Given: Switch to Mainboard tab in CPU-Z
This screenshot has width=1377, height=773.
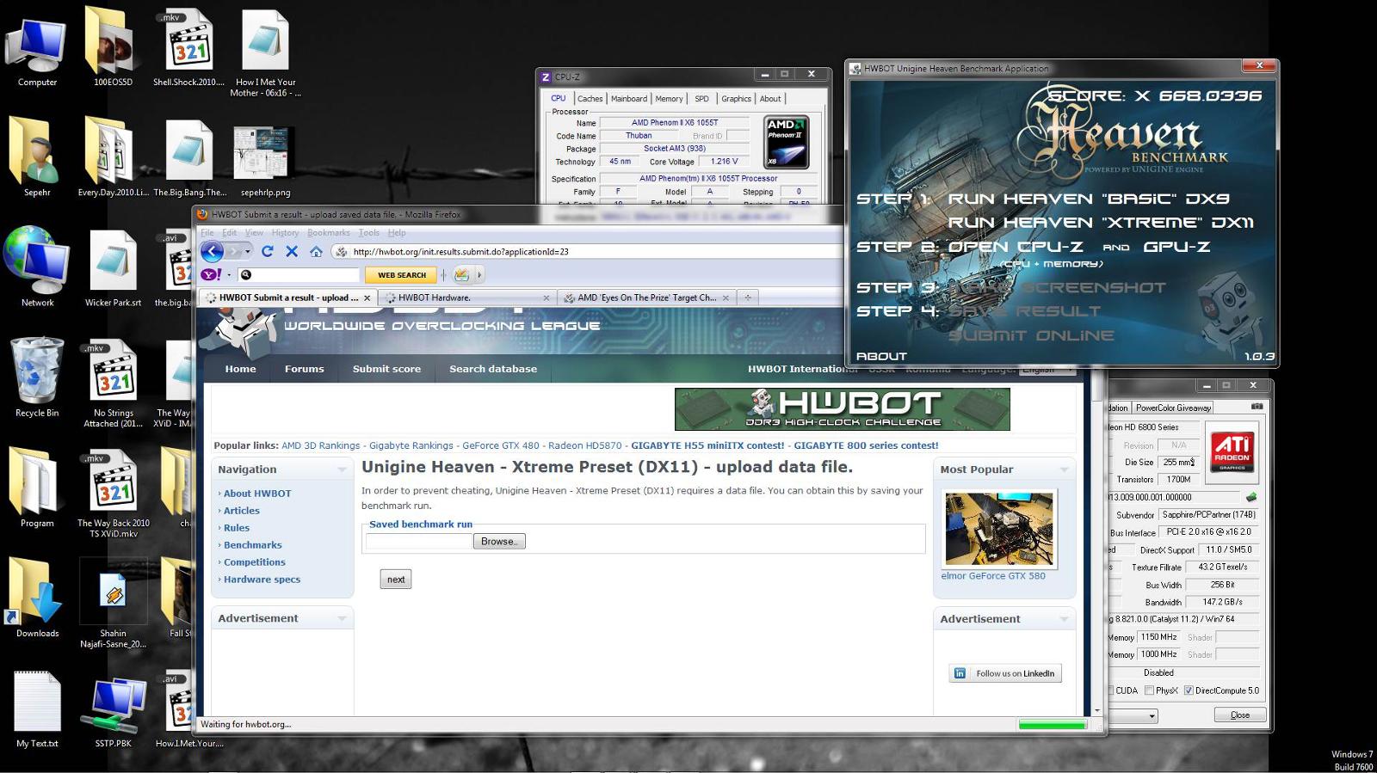Looking at the screenshot, I should [628, 99].
